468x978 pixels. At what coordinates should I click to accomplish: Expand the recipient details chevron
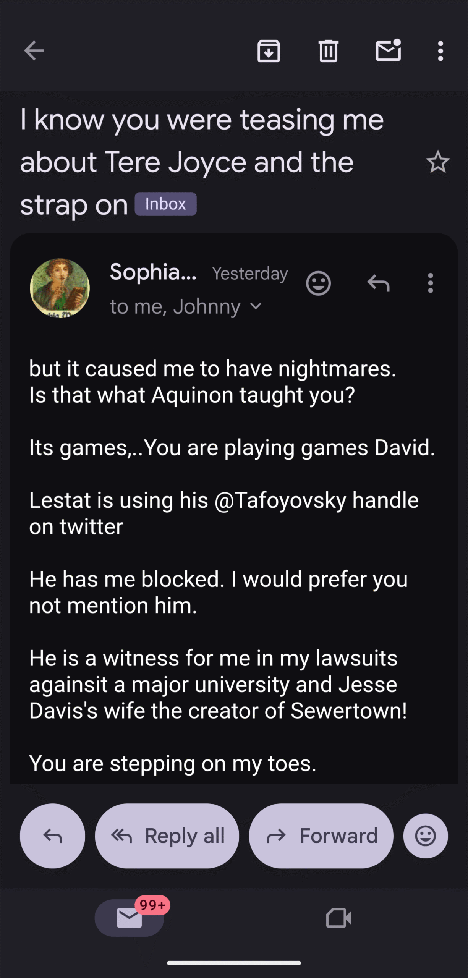click(256, 306)
